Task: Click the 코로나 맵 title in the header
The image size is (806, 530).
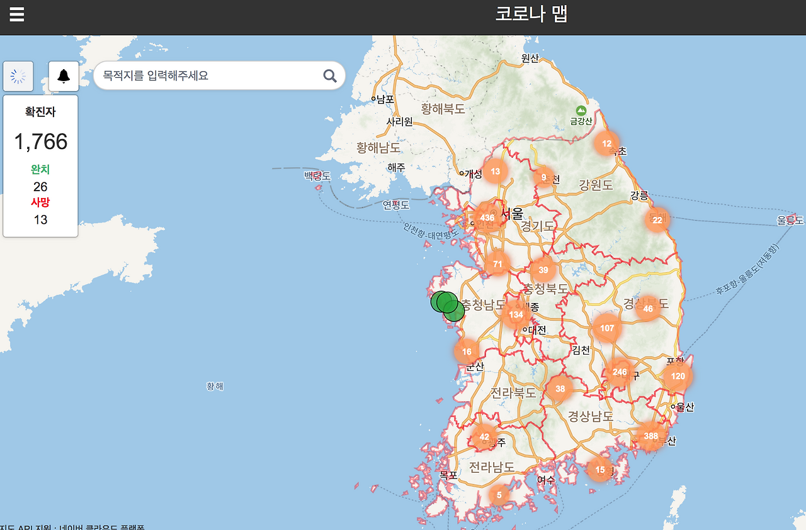Action: [532, 14]
